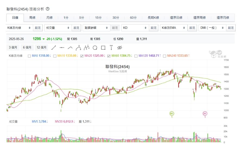Click 設定 next to 成交量 dropdown
The width and height of the screenshot is (240, 149).
[76, 28]
